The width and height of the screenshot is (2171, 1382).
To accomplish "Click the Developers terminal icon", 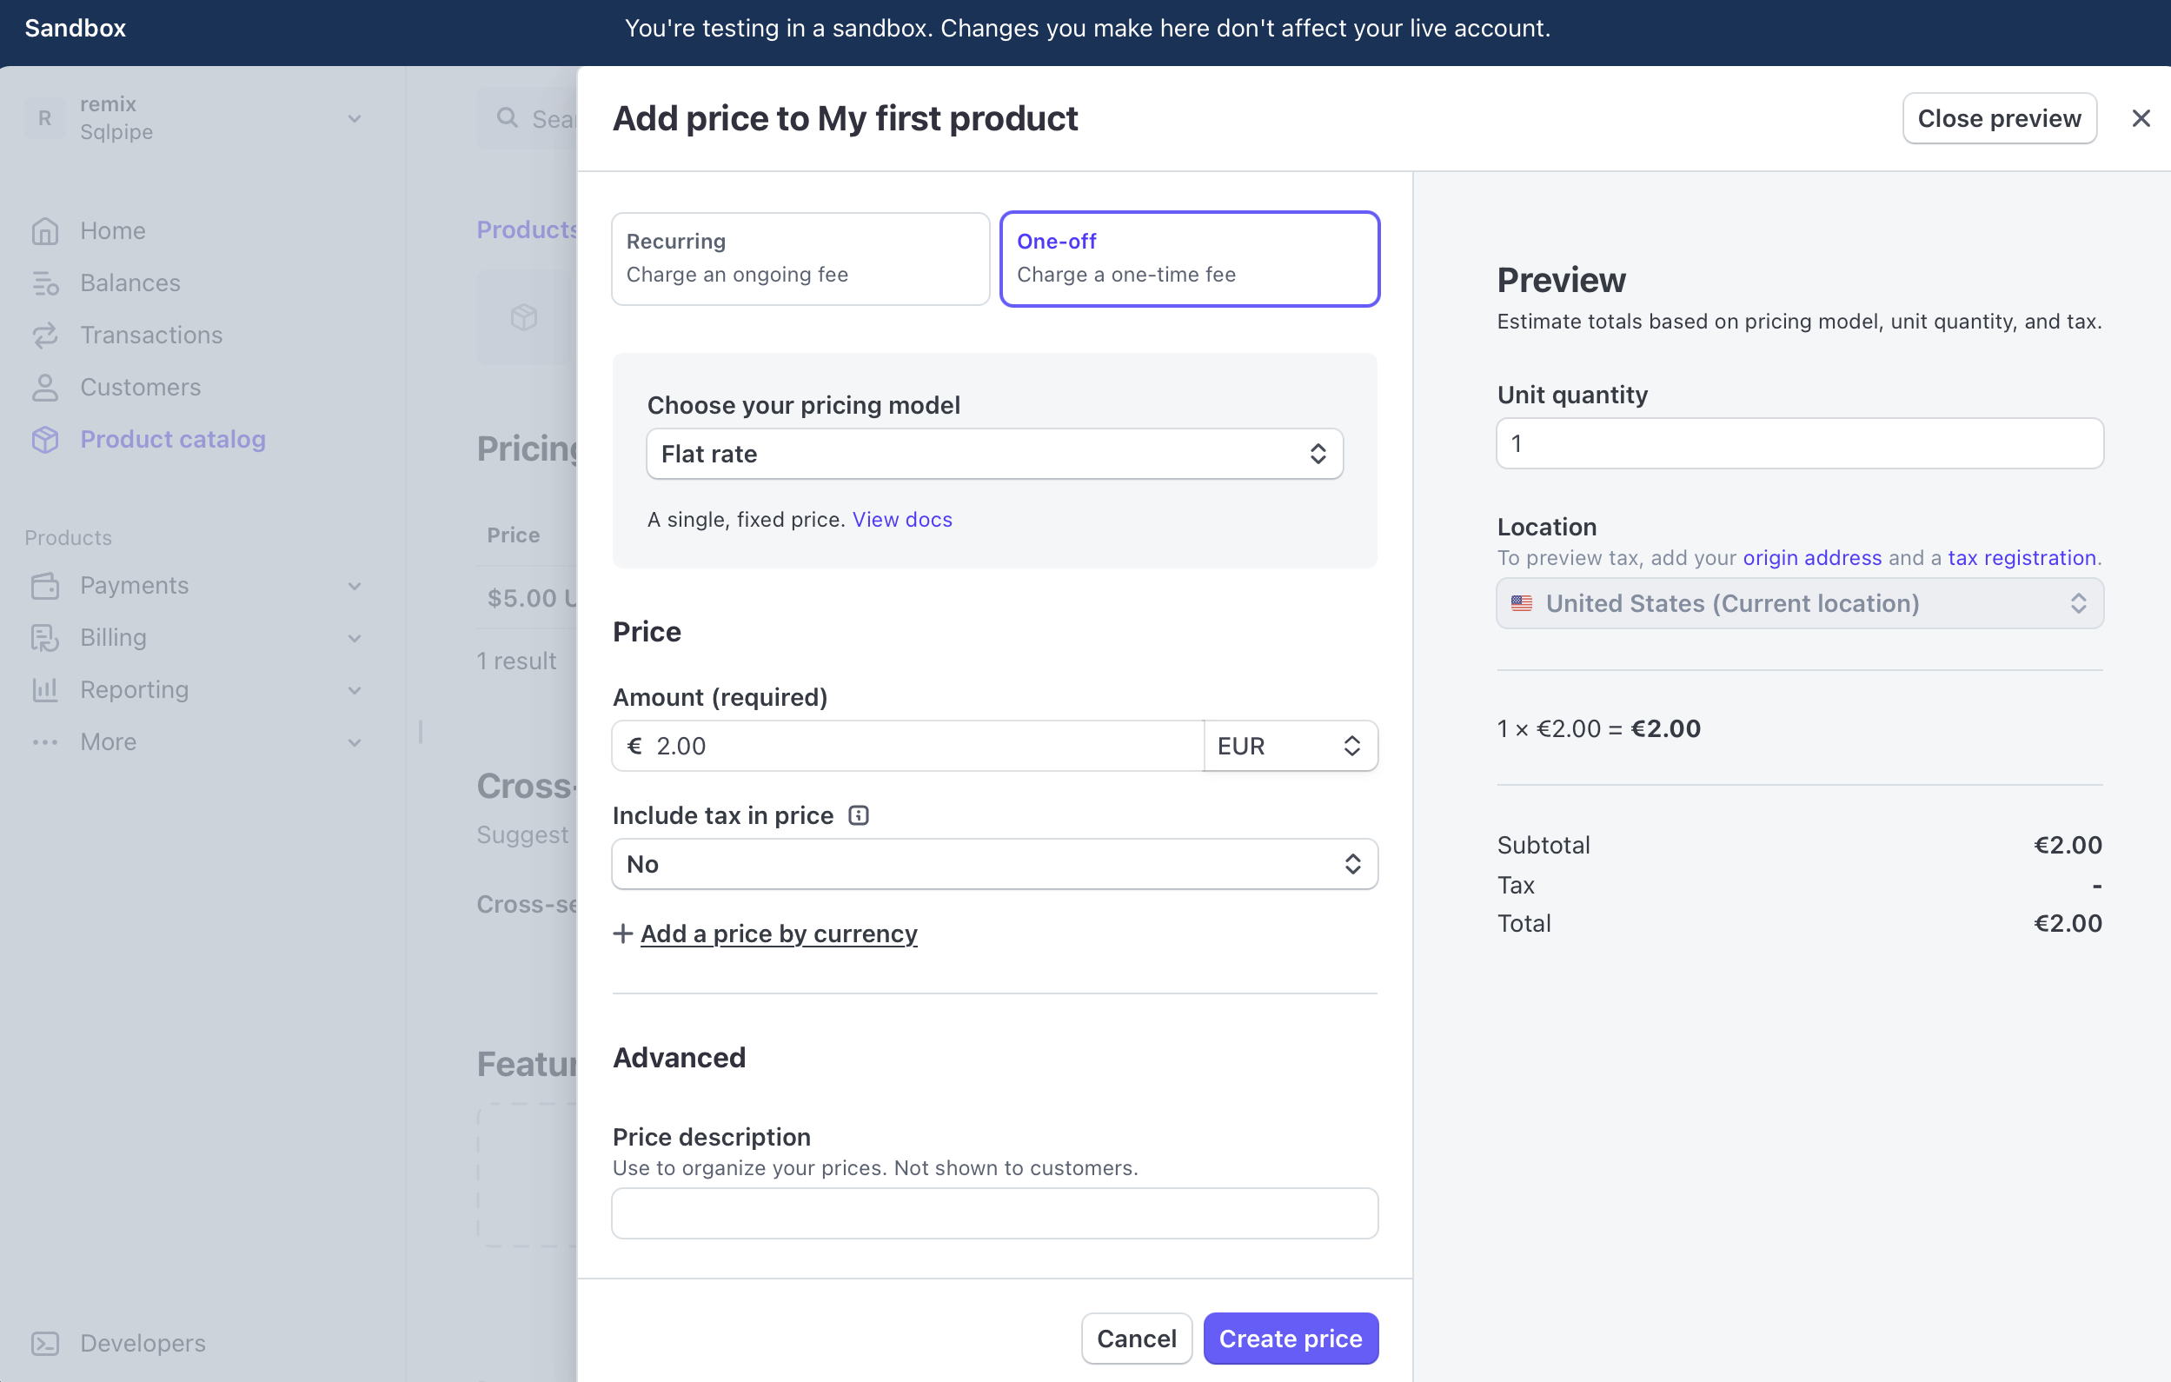I will (45, 1343).
